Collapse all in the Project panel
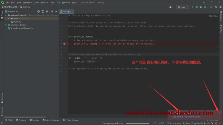Viewport: 223px width, 125px height. pos(47,12)
